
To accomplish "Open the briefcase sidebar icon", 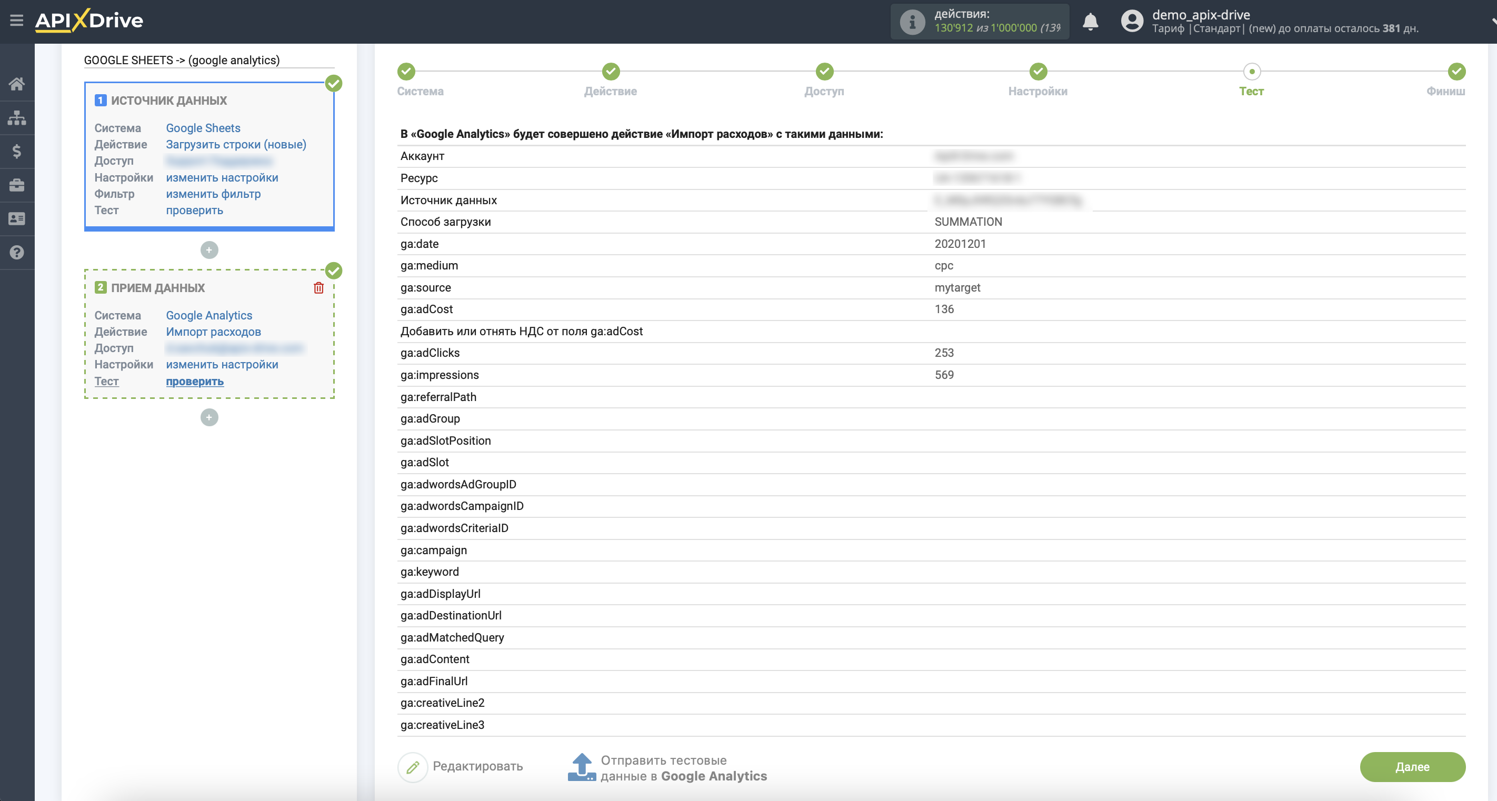I will click(x=16, y=185).
